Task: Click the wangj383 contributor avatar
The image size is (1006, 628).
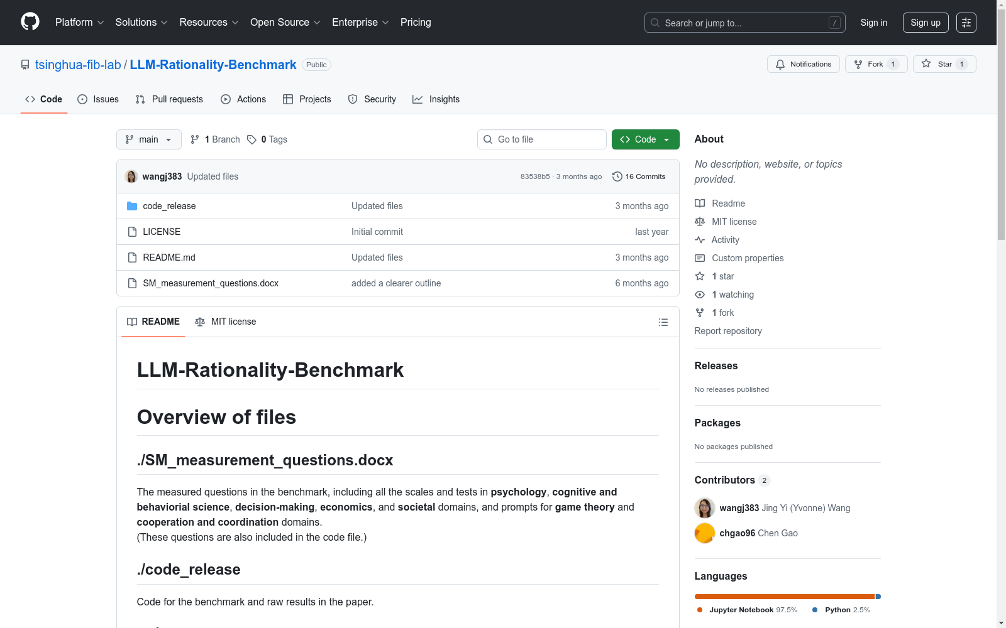Action: [705, 508]
